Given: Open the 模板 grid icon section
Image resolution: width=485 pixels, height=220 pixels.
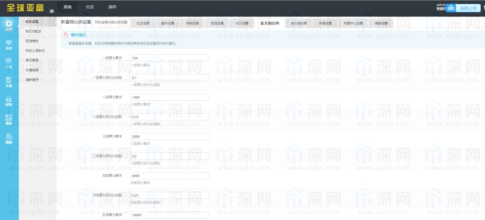Looking at the screenshot, I should pos(9,119).
